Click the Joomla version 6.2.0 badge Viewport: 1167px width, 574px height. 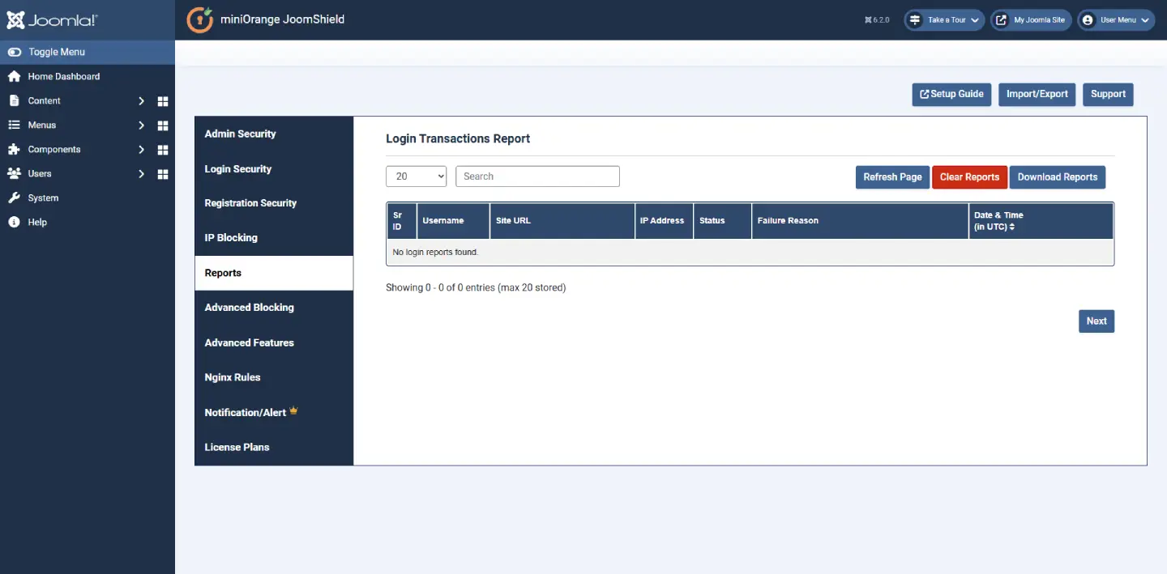pos(877,20)
